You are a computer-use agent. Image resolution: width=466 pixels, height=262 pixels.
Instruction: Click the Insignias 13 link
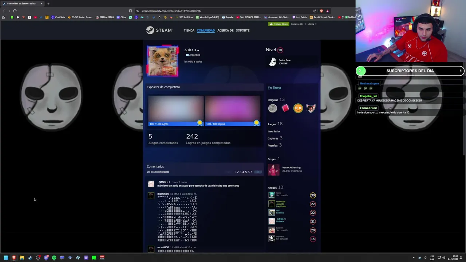point(276,100)
